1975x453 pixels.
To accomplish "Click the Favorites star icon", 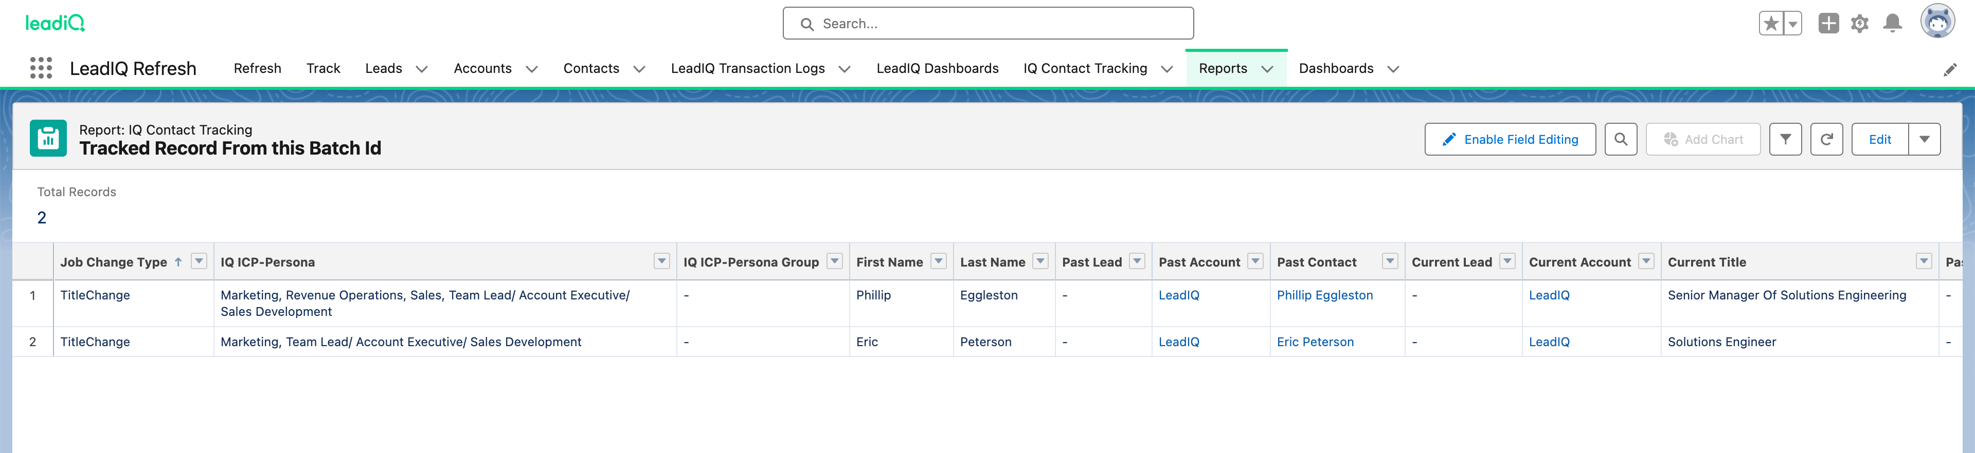I will pos(1771,24).
